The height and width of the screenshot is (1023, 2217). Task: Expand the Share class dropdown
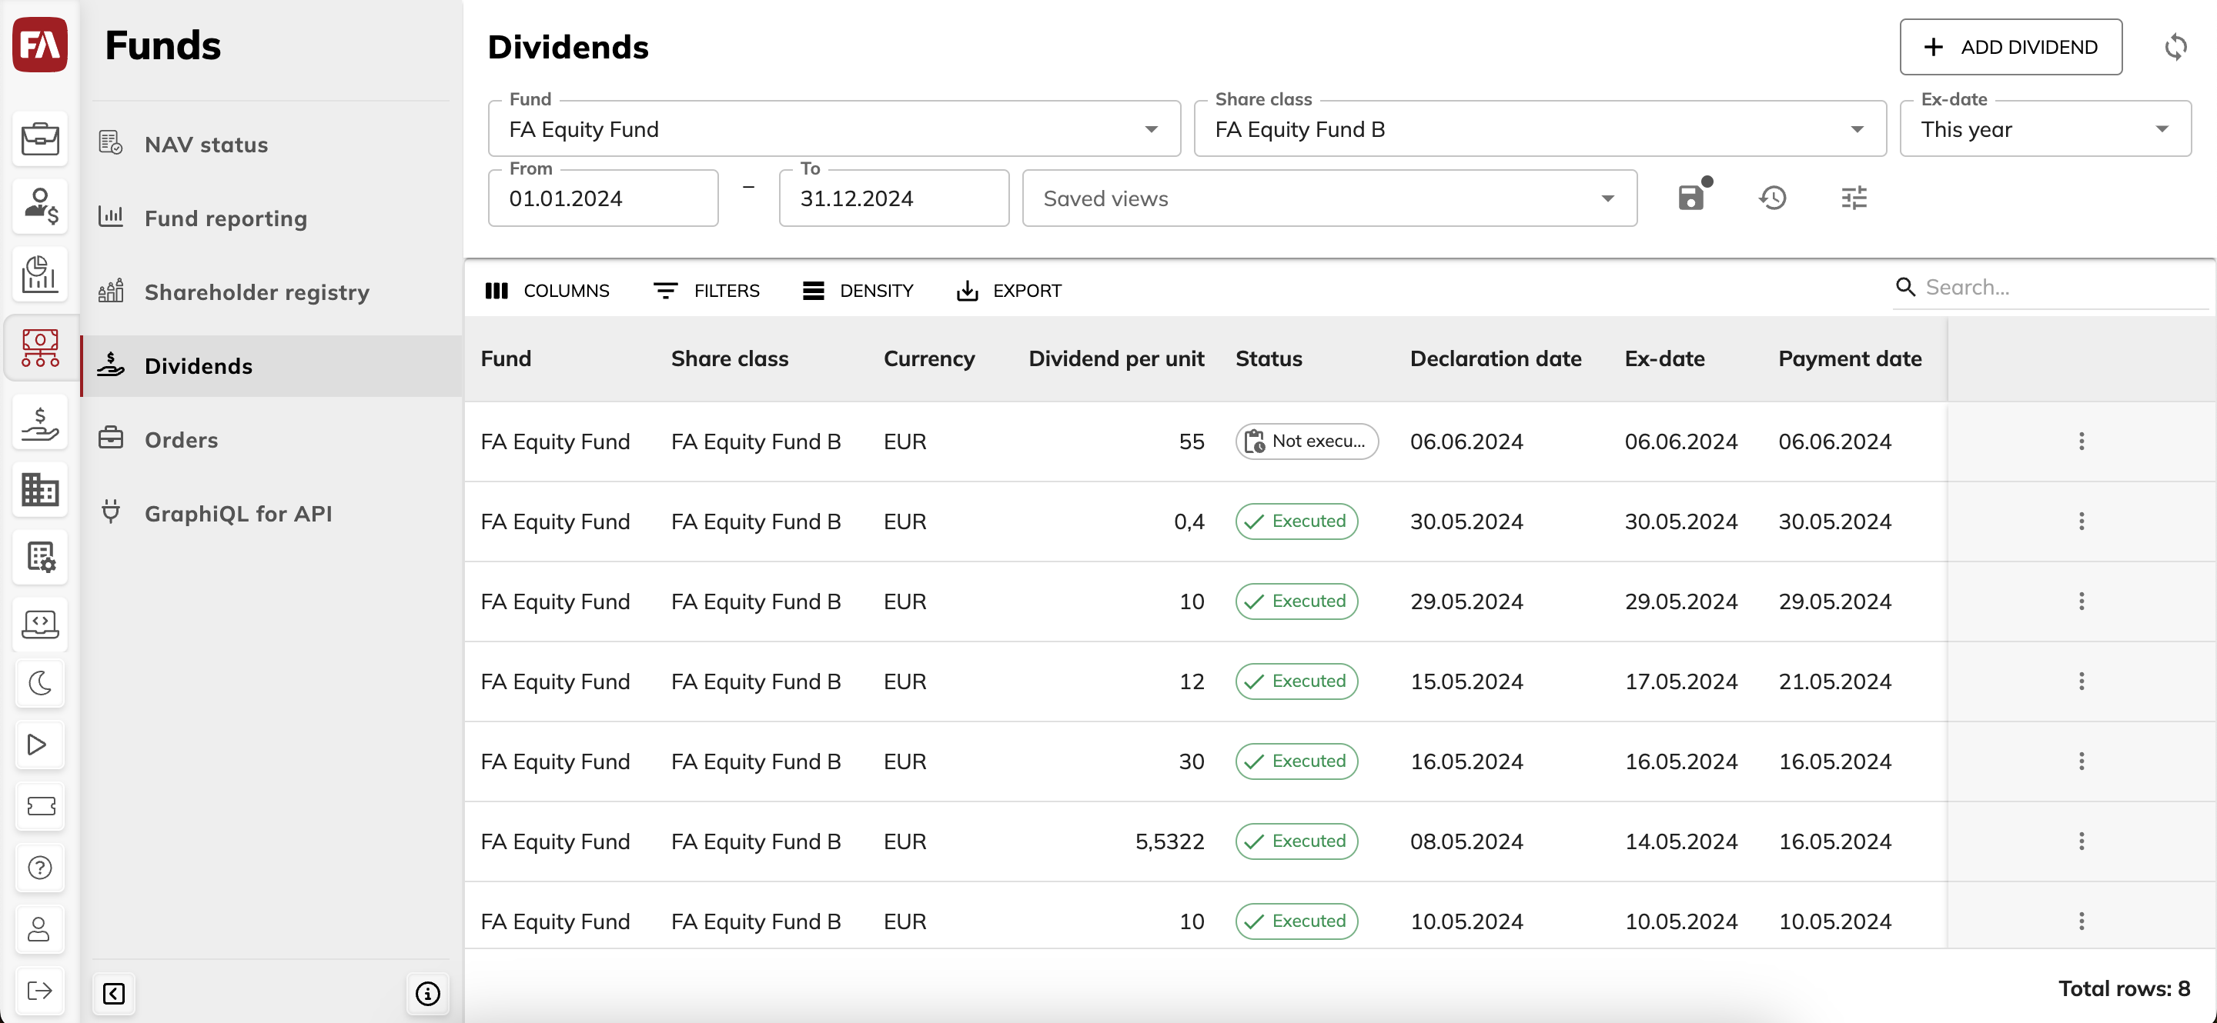point(1858,128)
